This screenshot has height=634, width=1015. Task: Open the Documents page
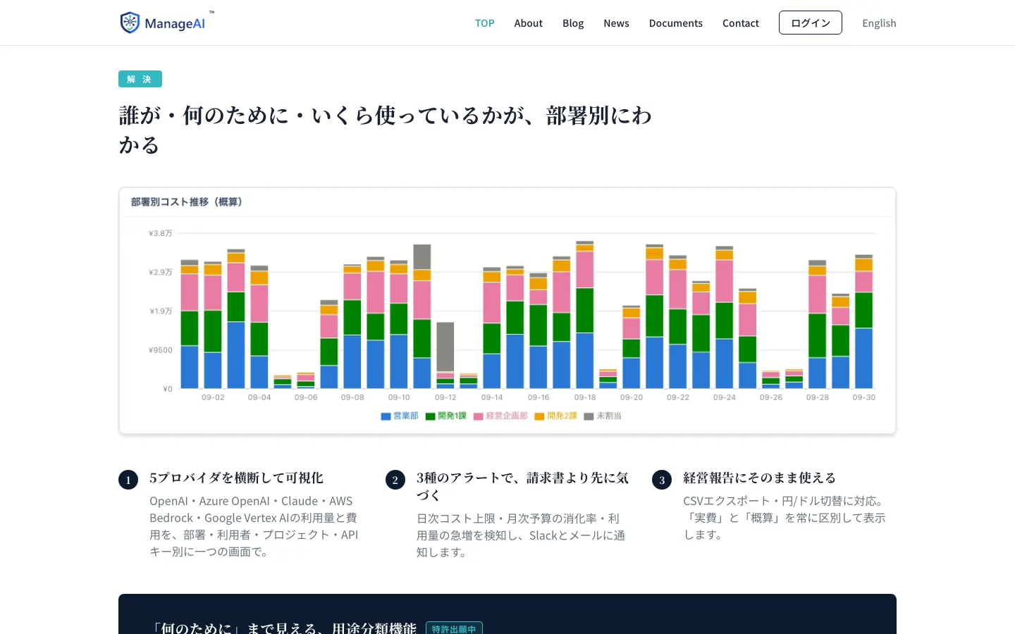tap(676, 23)
